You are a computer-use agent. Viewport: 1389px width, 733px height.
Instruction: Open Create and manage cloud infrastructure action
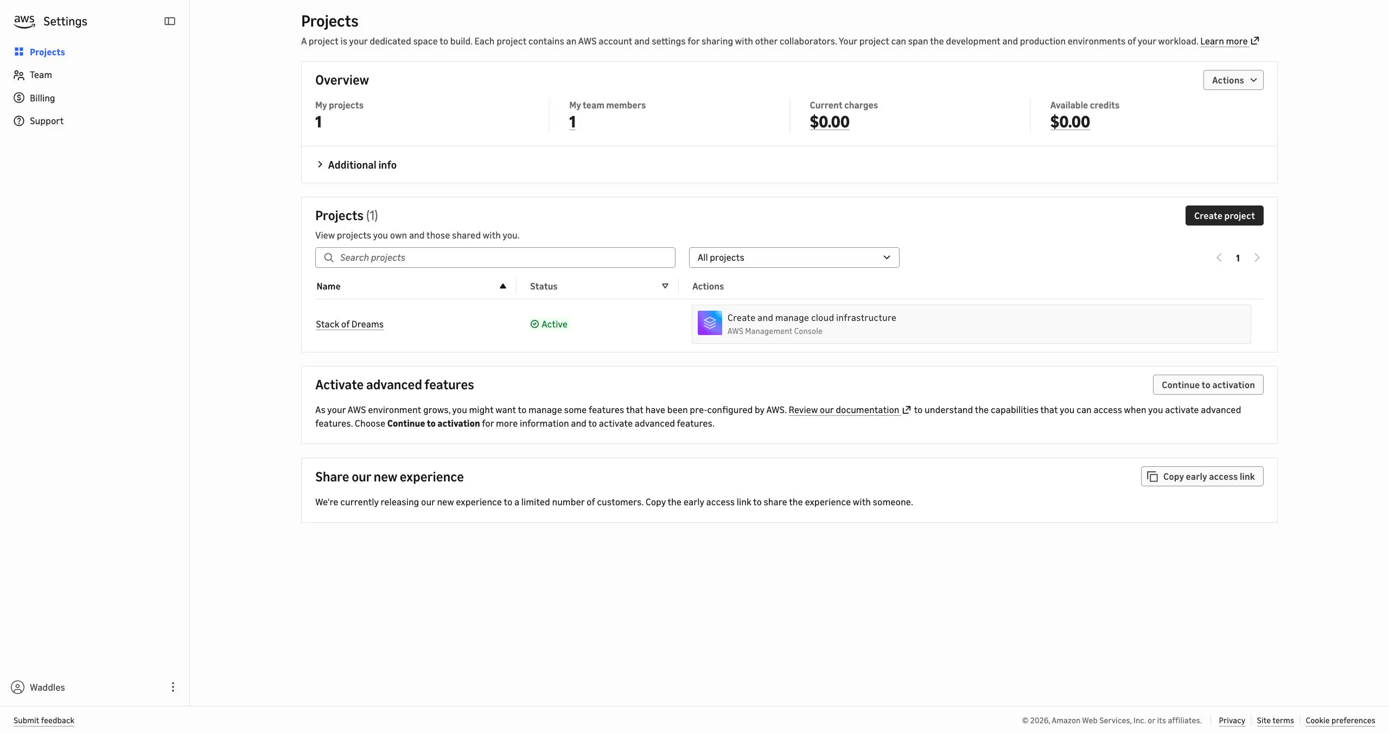pos(971,324)
